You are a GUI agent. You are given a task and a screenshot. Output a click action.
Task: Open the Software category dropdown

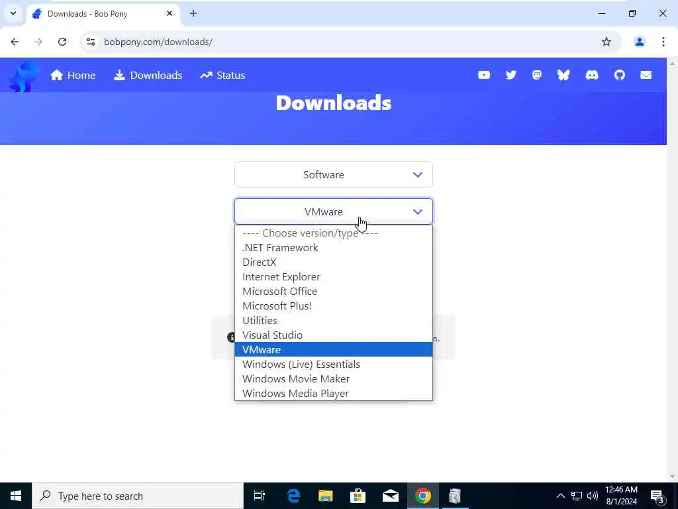[334, 174]
